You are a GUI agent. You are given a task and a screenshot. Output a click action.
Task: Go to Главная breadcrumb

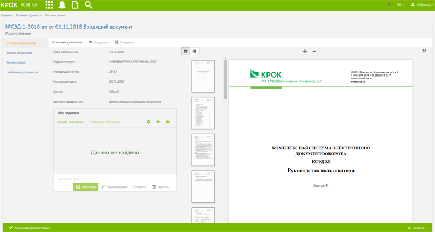(x=7, y=15)
